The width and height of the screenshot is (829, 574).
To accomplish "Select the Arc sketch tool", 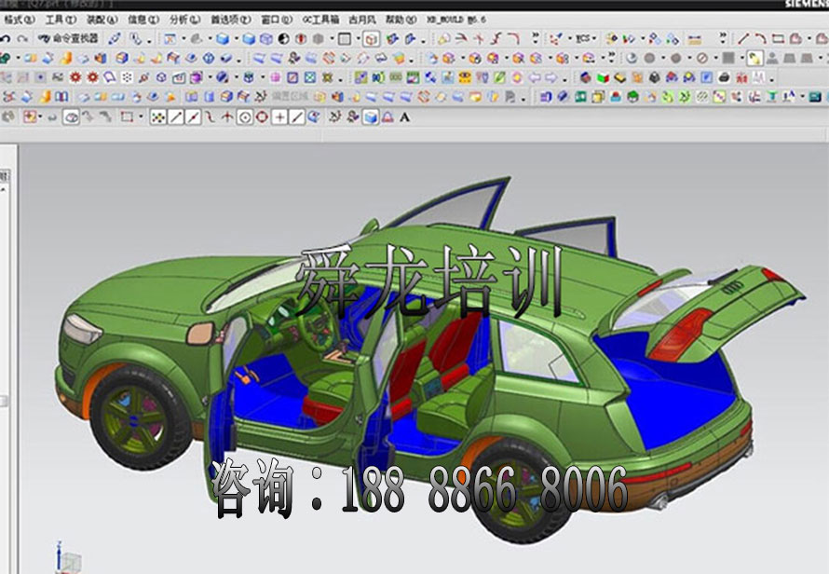I will [760, 39].
